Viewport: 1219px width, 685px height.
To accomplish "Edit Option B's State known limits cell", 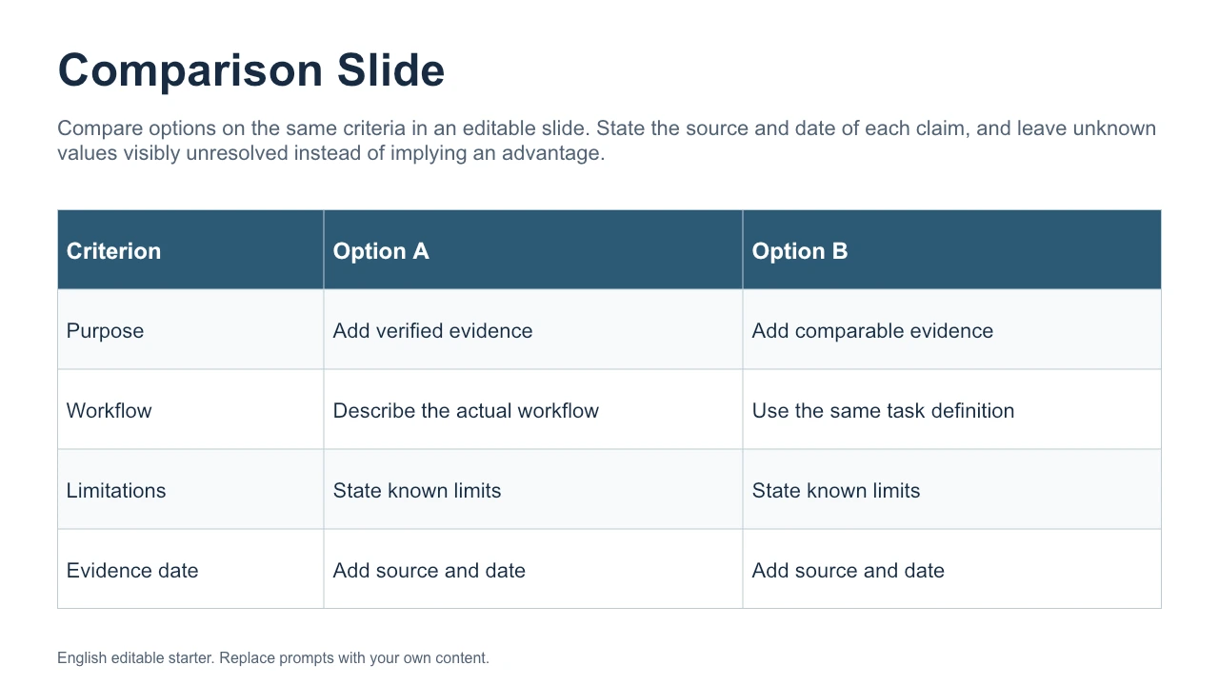I will (952, 490).
